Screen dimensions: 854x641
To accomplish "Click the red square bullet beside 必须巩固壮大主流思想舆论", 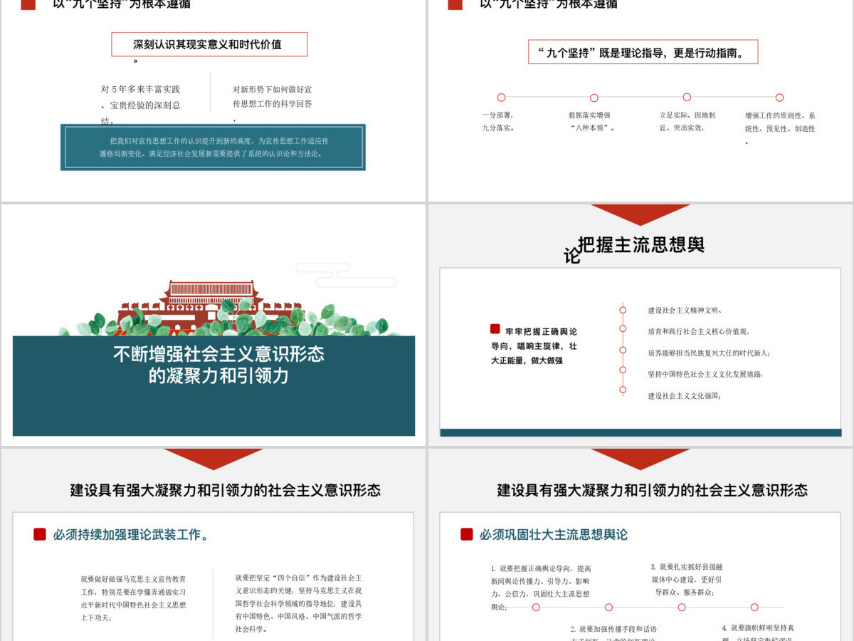I will click(467, 534).
